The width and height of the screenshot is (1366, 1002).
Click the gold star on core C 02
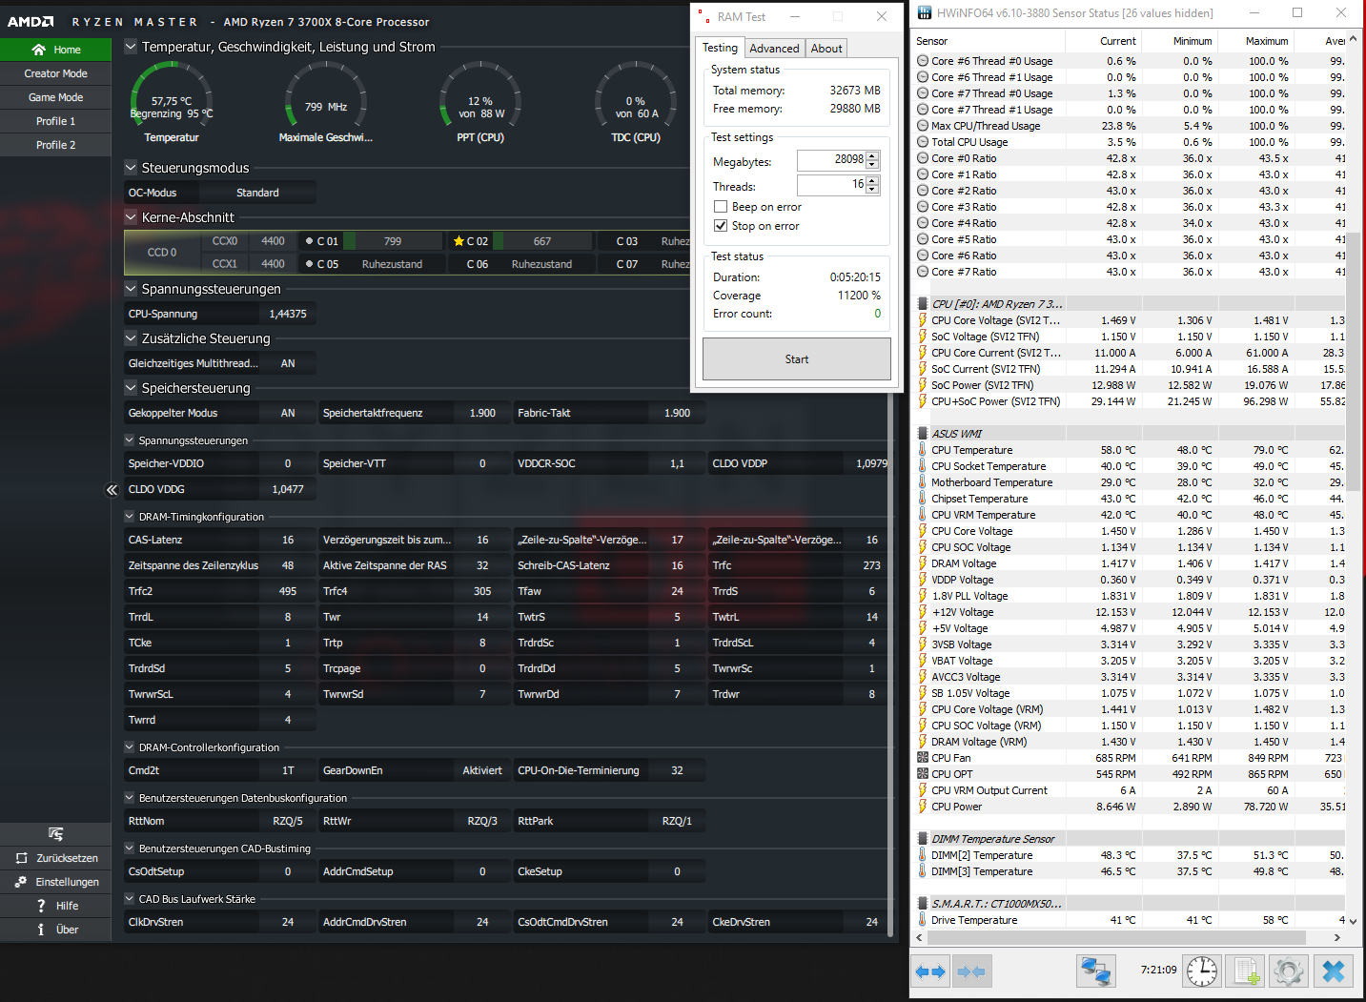point(459,241)
